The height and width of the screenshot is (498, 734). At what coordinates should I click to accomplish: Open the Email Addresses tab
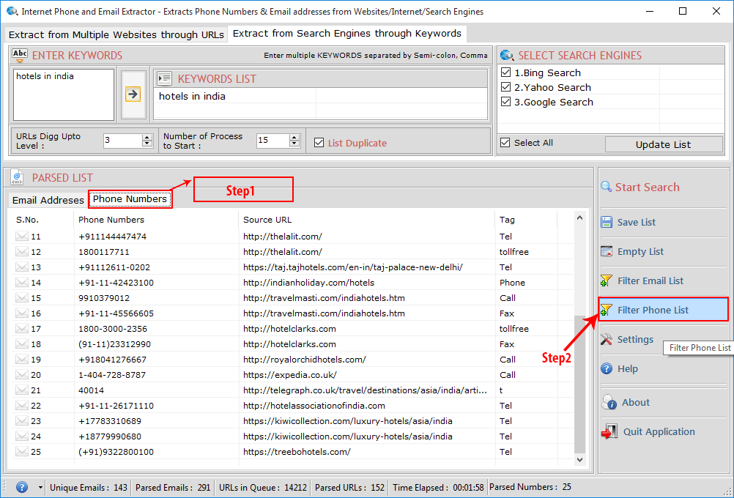pos(48,201)
